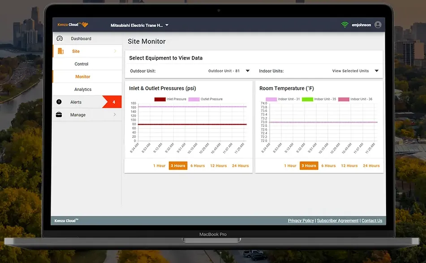This screenshot has width=426, height=263.
Task: Select the Control submenu item
Action: click(82, 64)
